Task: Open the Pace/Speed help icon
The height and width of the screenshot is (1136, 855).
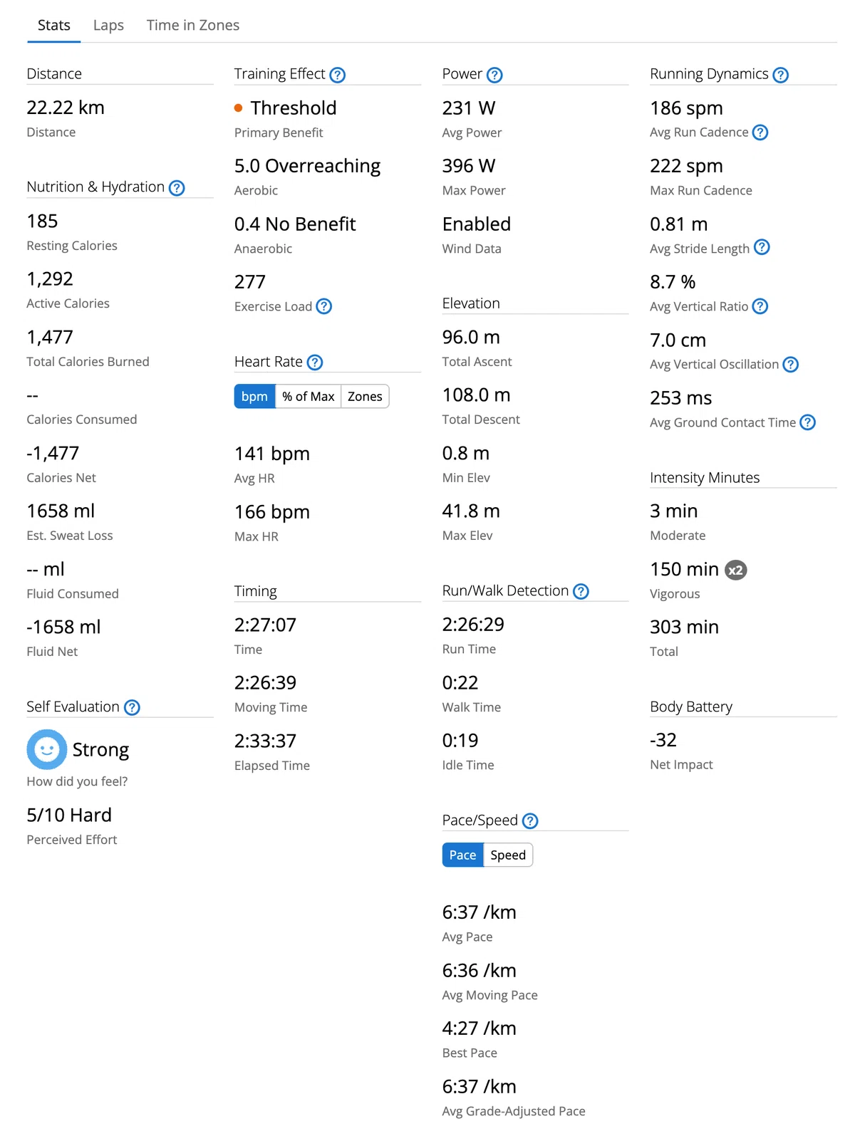Action: coord(530,821)
